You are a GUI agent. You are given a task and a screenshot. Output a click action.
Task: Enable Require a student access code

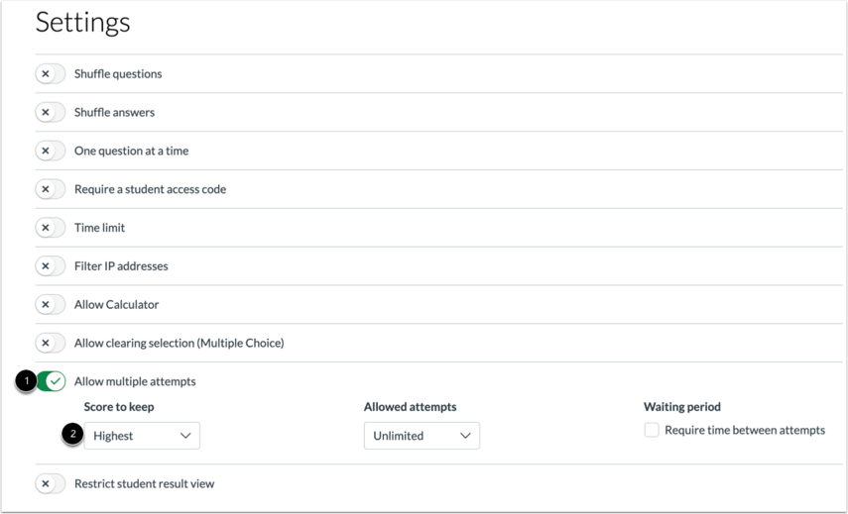50,189
